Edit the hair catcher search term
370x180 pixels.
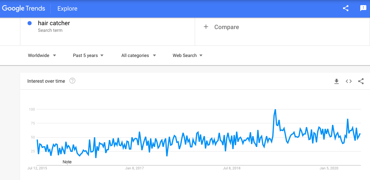click(54, 23)
